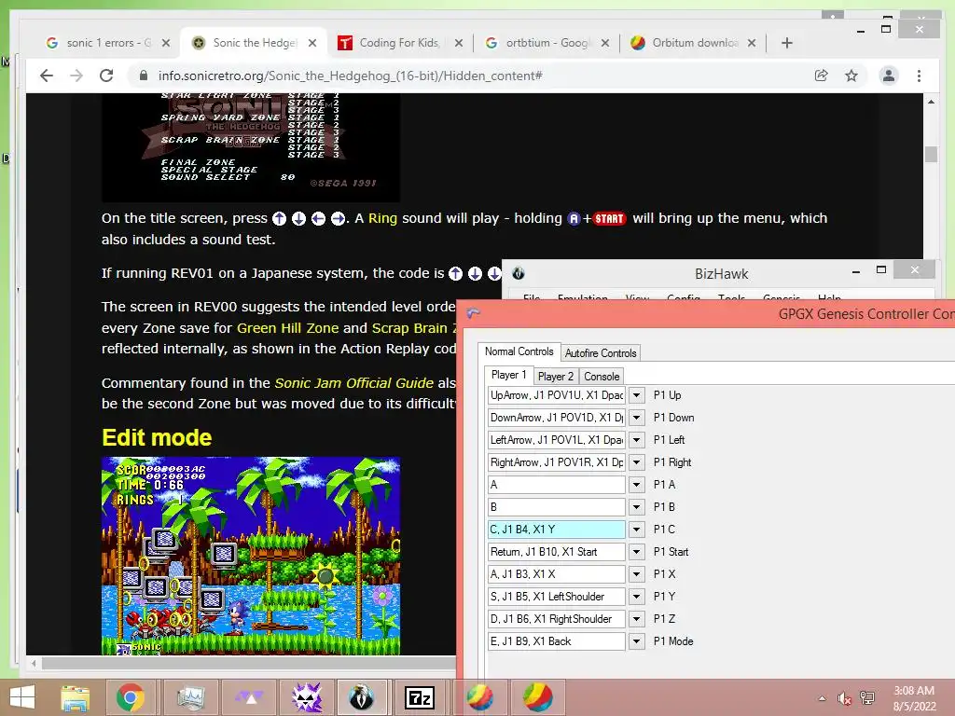Expand the P1 B binding dropdown

click(x=636, y=507)
